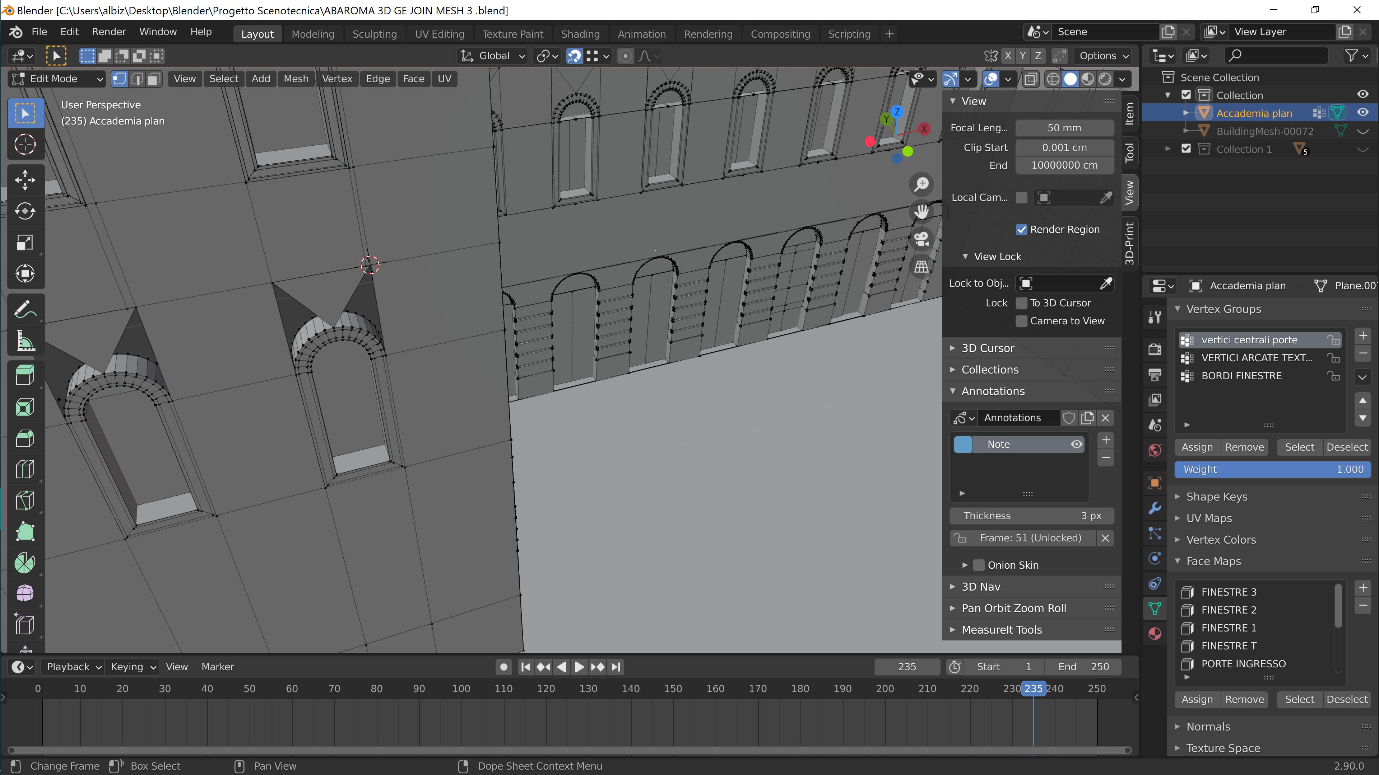Click the viewport zoom magnifier icon
The image size is (1379, 775).
(921, 184)
